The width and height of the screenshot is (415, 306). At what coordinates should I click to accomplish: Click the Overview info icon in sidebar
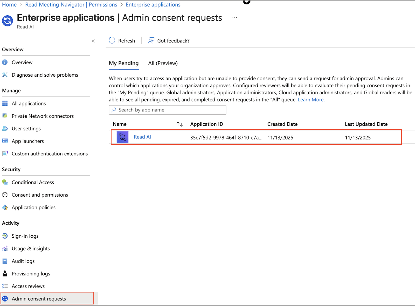pyautogui.click(x=5, y=62)
